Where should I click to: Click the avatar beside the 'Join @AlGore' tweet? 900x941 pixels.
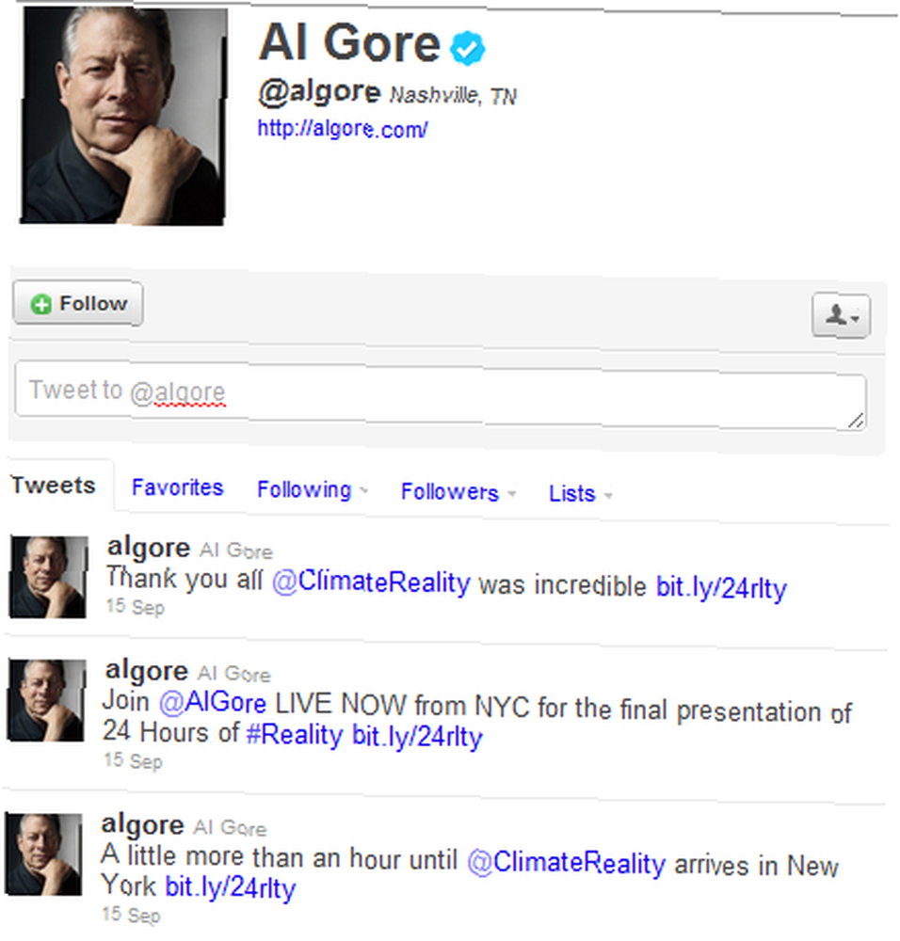46,700
